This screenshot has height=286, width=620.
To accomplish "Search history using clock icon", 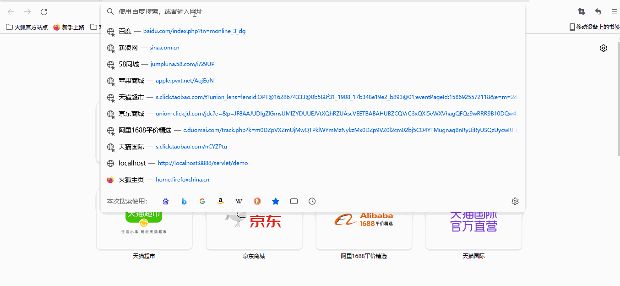I will (x=312, y=201).
